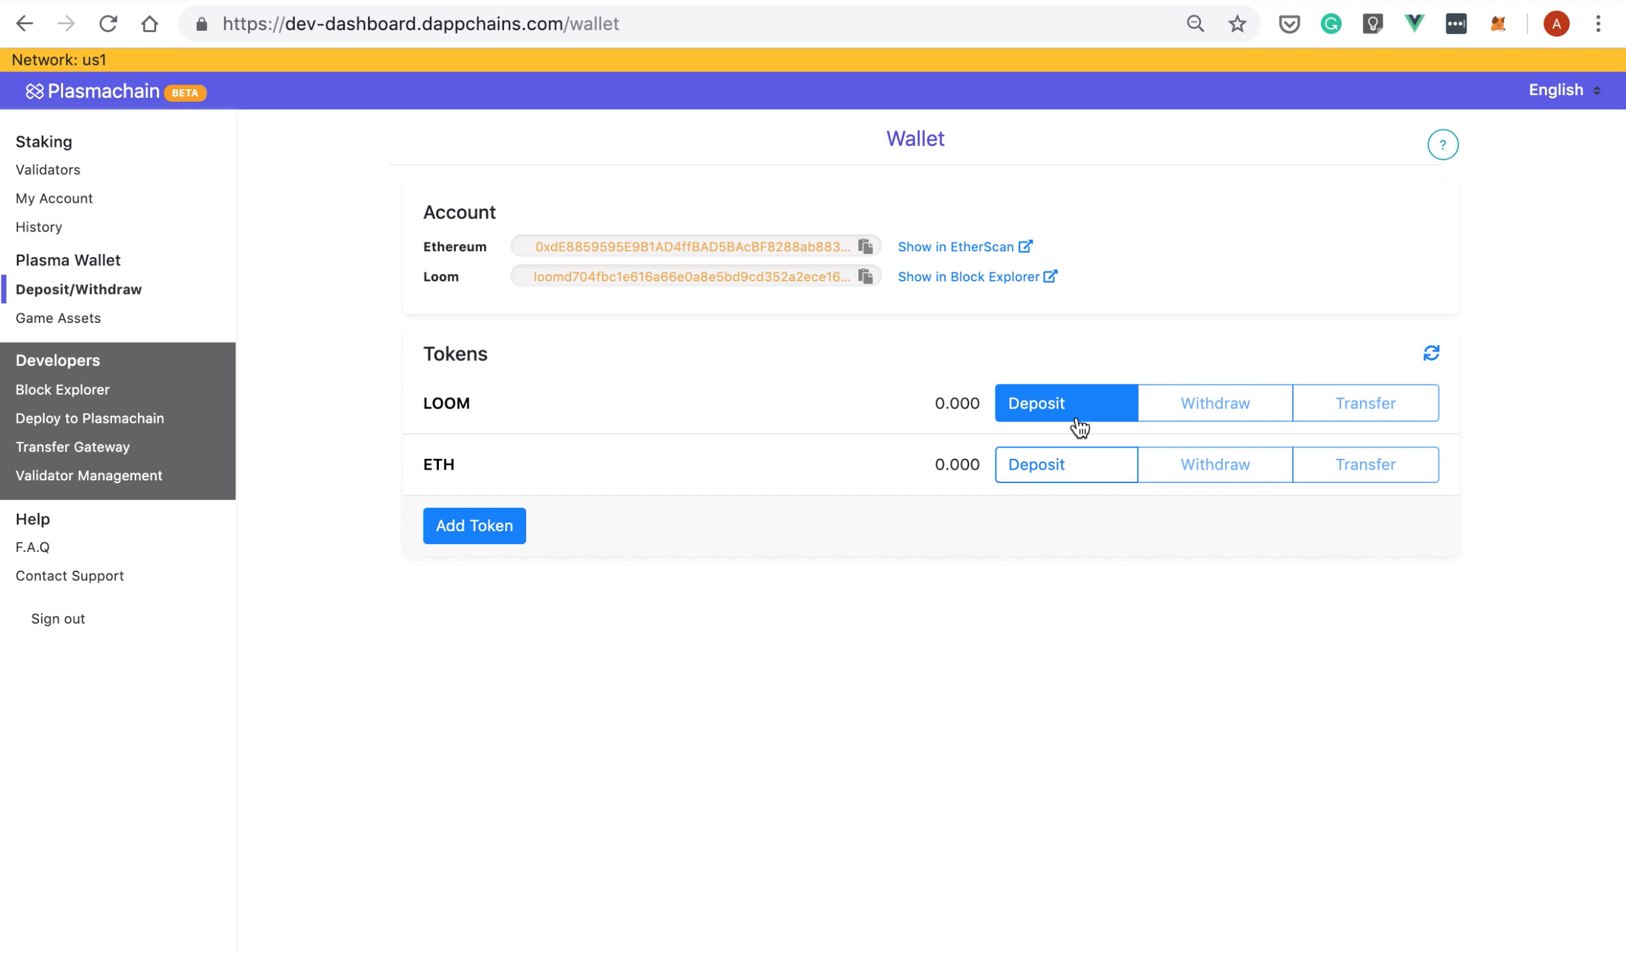Click the Tokens section heading
The height and width of the screenshot is (954, 1626).
pyautogui.click(x=455, y=354)
